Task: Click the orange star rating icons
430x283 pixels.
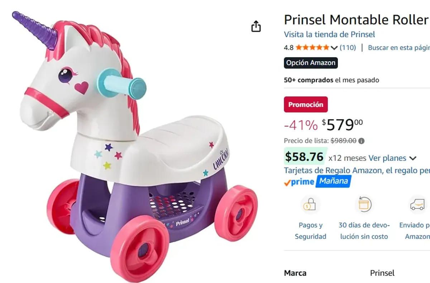Action: click(x=312, y=47)
